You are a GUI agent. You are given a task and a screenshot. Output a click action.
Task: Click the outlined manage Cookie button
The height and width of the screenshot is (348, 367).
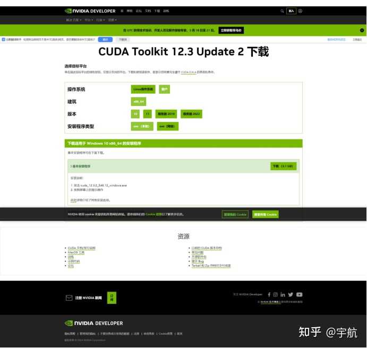tap(235, 214)
